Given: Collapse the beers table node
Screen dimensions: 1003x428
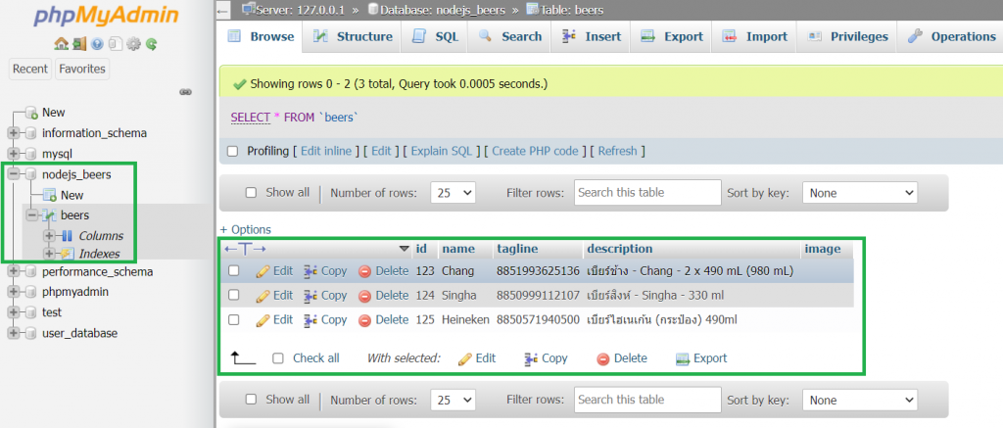Looking at the screenshot, I should click(x=31, y=215).
